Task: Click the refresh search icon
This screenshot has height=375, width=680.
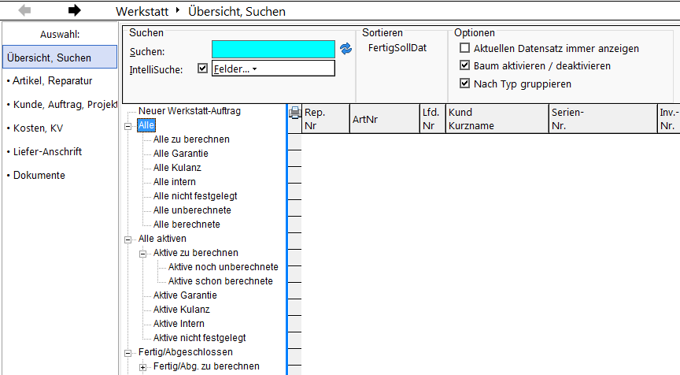Action: click(x=346, y=49)
